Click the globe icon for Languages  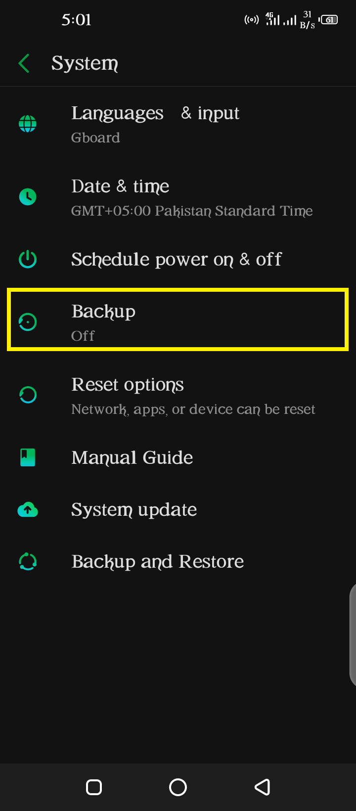(x=28, y=124)
